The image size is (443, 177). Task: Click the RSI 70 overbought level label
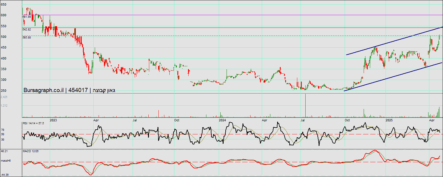pyautogui.click(x=2, y=130)
